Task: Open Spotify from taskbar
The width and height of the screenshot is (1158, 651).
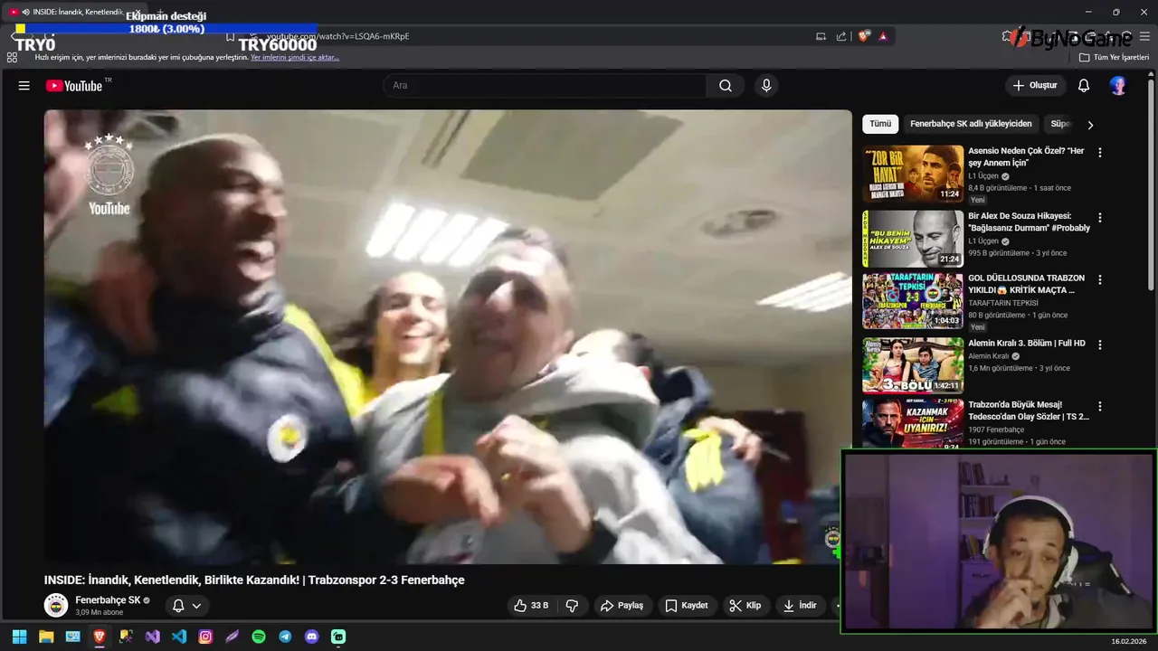Action: click(x=259, y=637)
